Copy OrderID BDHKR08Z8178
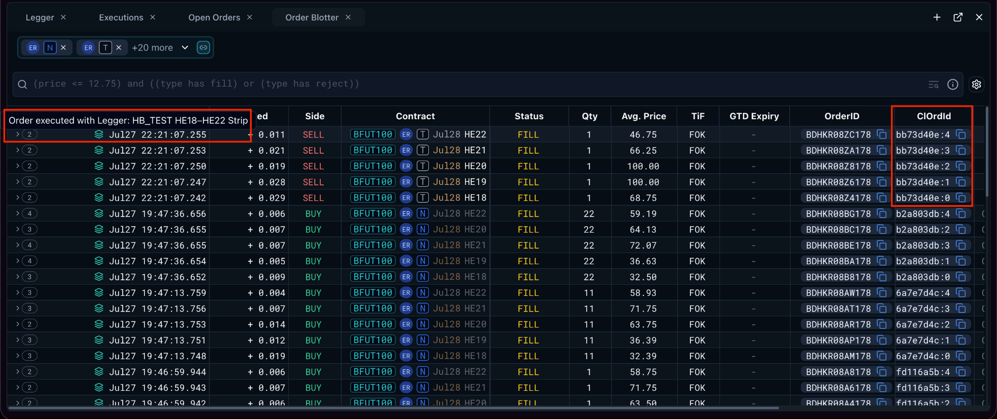Image resolution: width=997 pixels, height=419 pixels. tap(882, 166)
